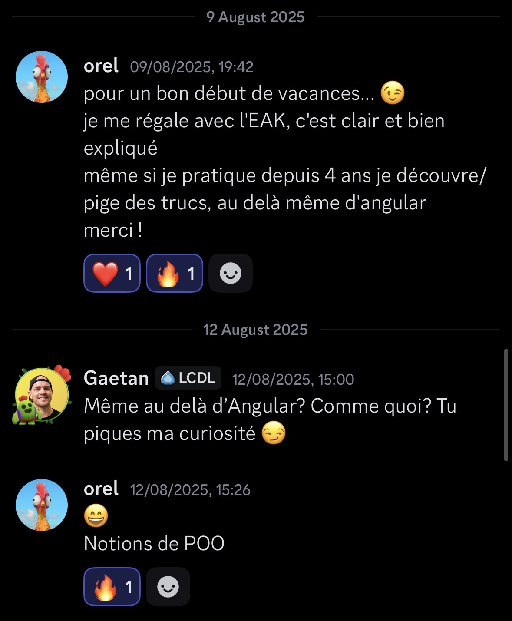Click the '12 August 2025' date divider

pyautogui.click(x=256, y=329)
